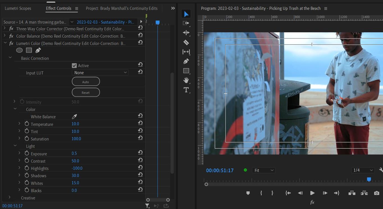Toggle animation stopwatch for Shadows

[x=27, y=175]
